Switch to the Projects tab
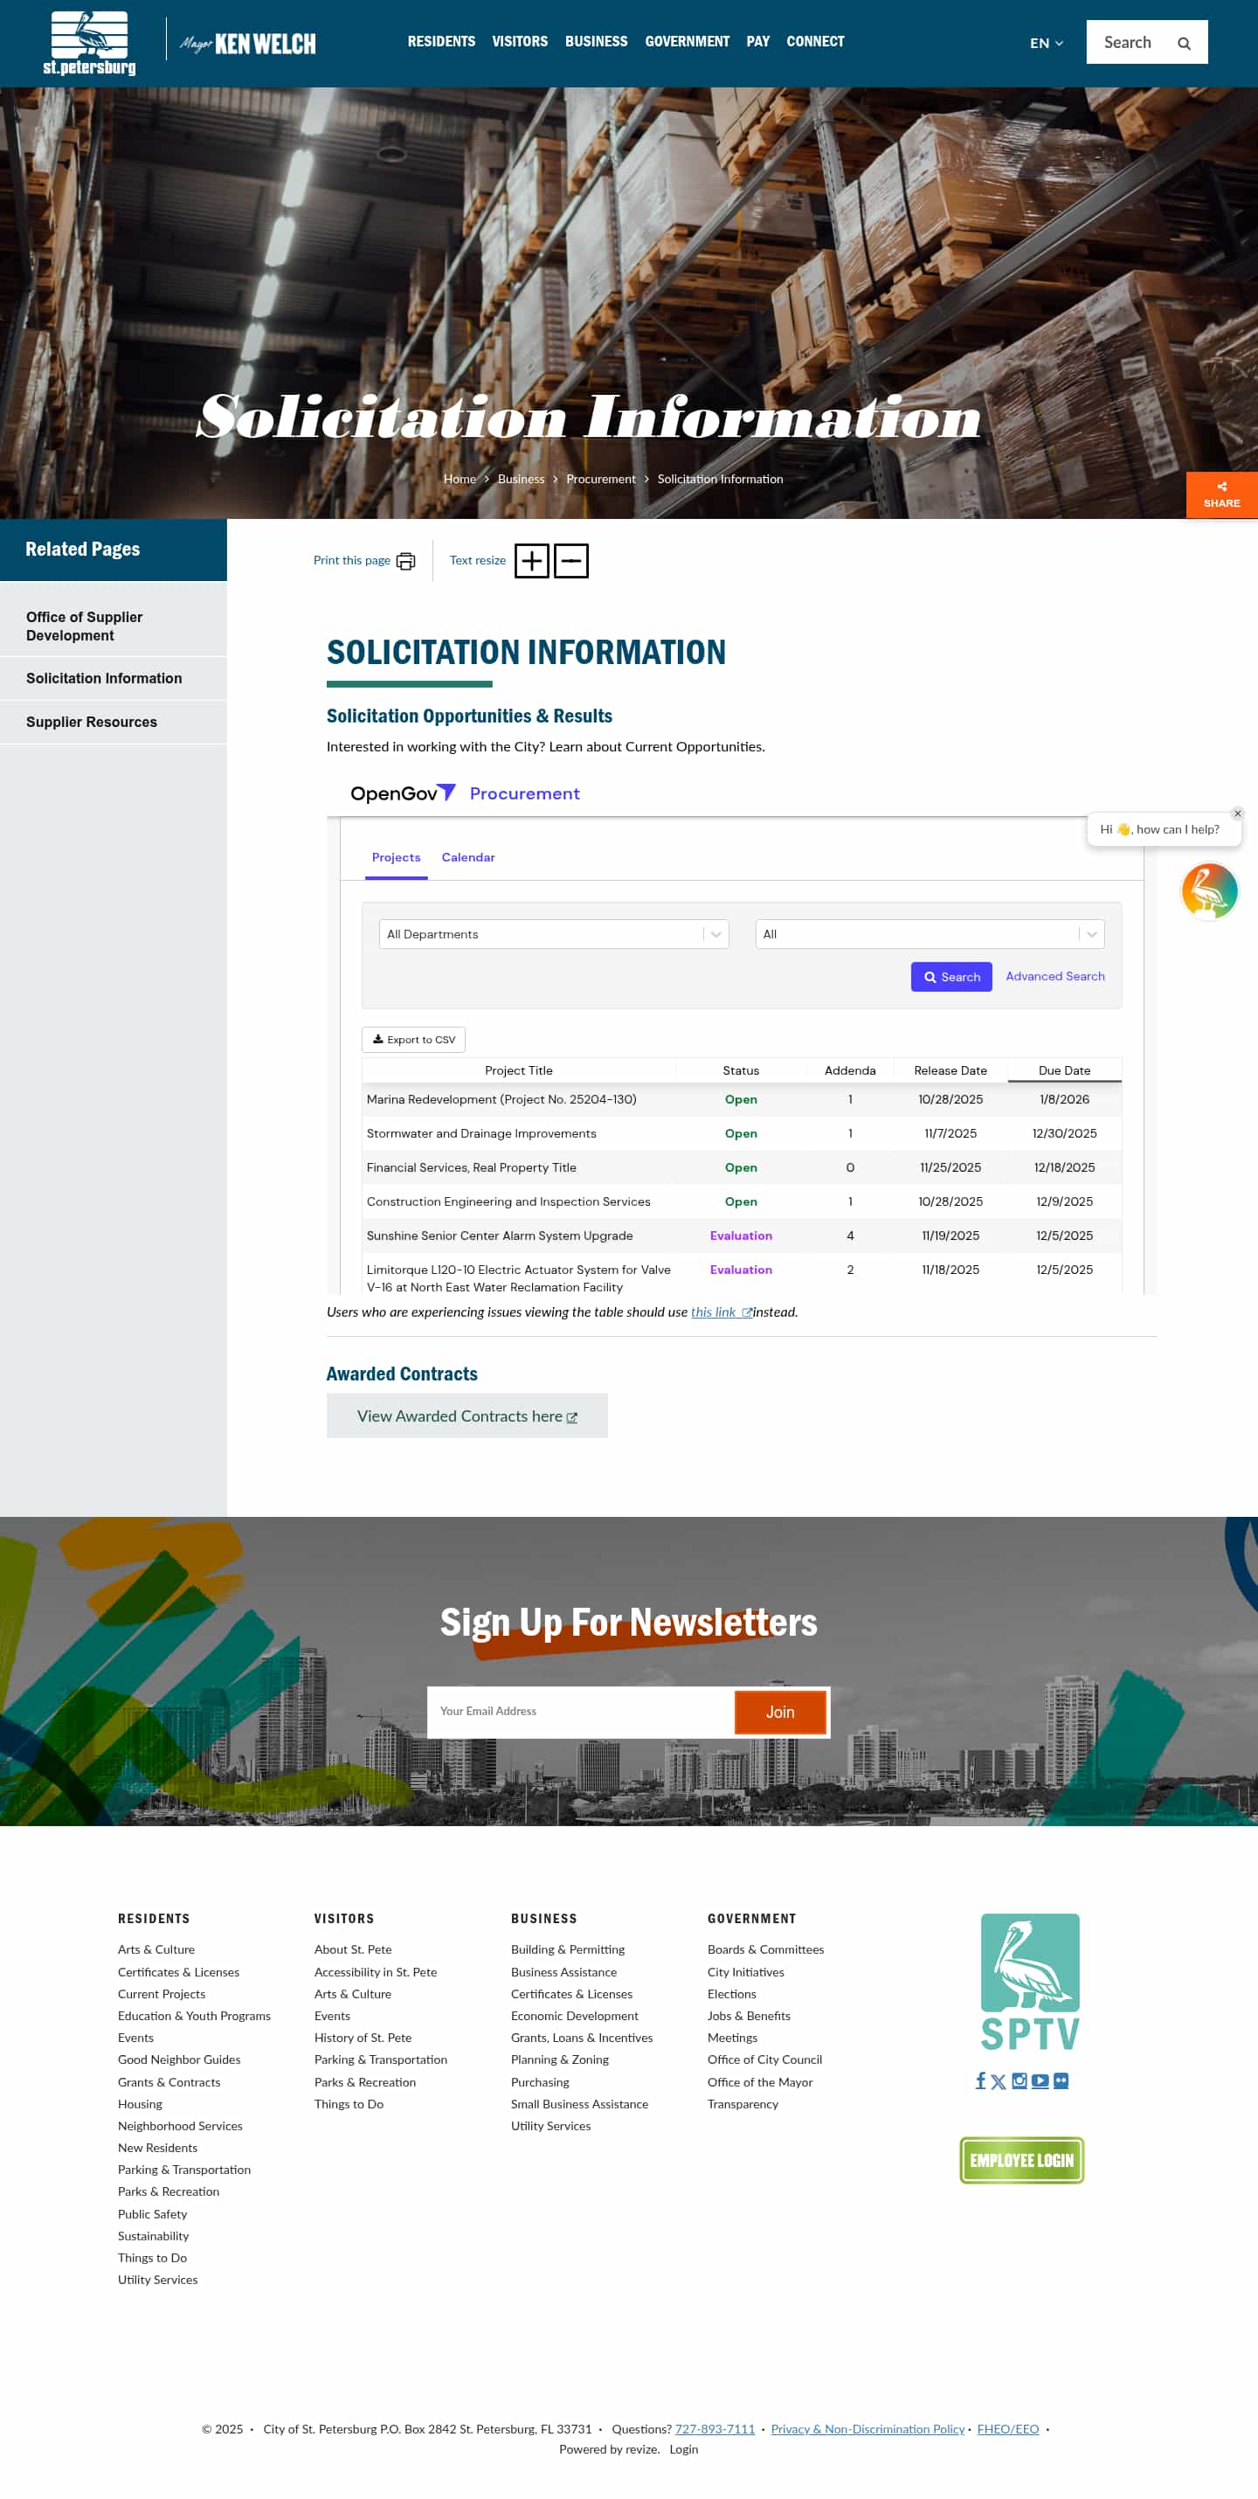 (396, 857)
